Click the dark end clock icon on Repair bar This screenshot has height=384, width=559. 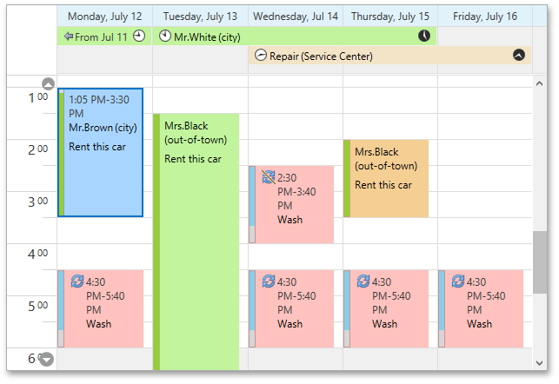coord(519,55)
